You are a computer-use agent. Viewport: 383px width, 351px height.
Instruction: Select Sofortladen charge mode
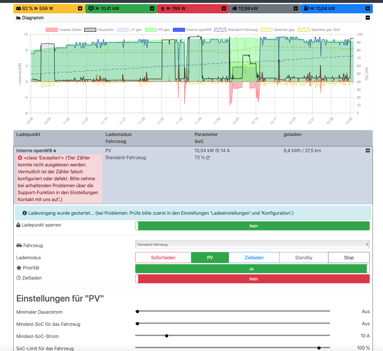coord(163,258)
